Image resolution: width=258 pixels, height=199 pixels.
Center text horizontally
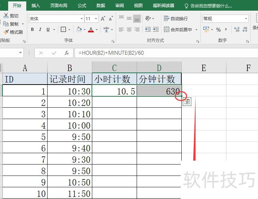coord(129,29)
